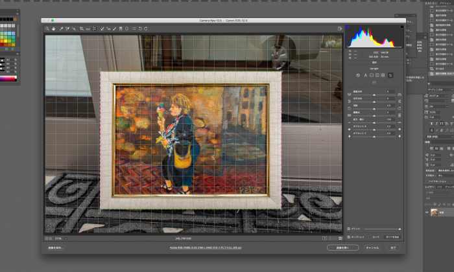Screen dimensions: 454x272
Task: Apply Auto Upright (A icon)
Action: point(365,75)
